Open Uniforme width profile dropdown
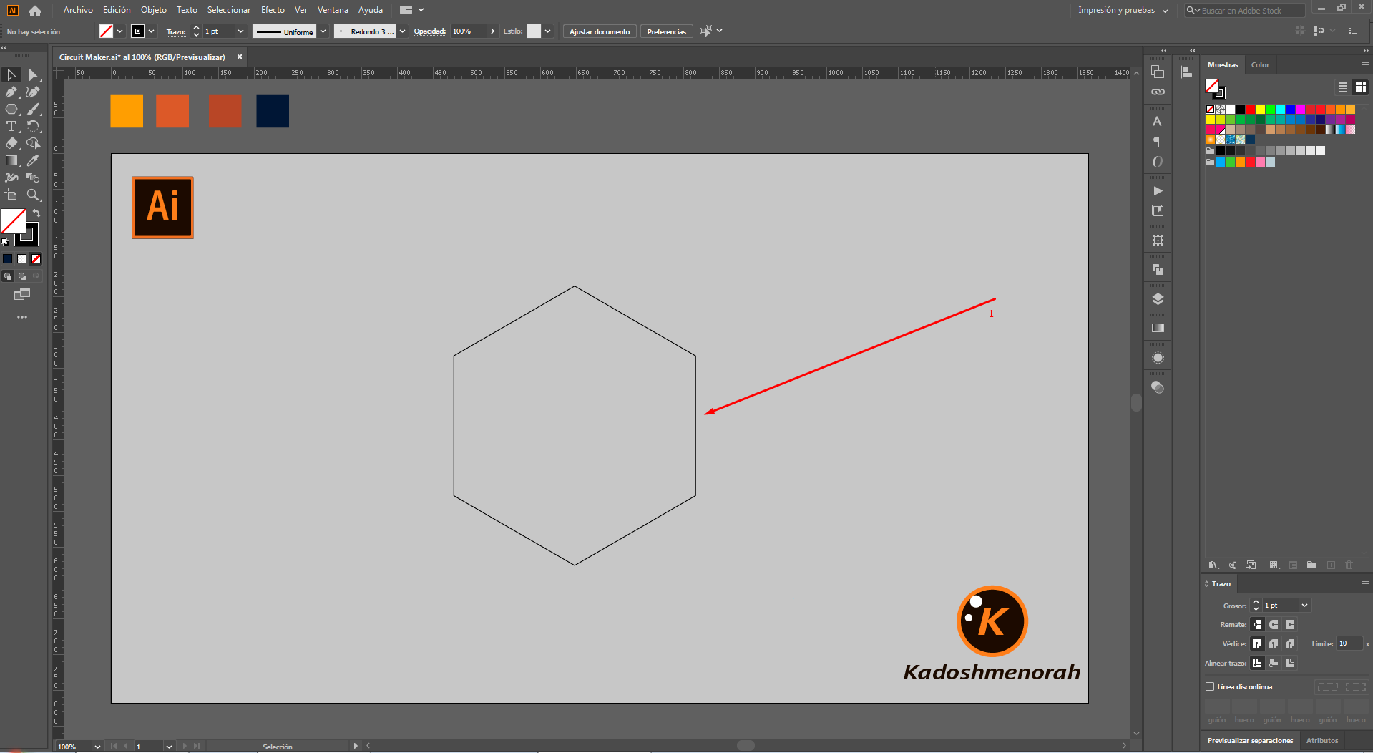 click(x=323, y=31)
